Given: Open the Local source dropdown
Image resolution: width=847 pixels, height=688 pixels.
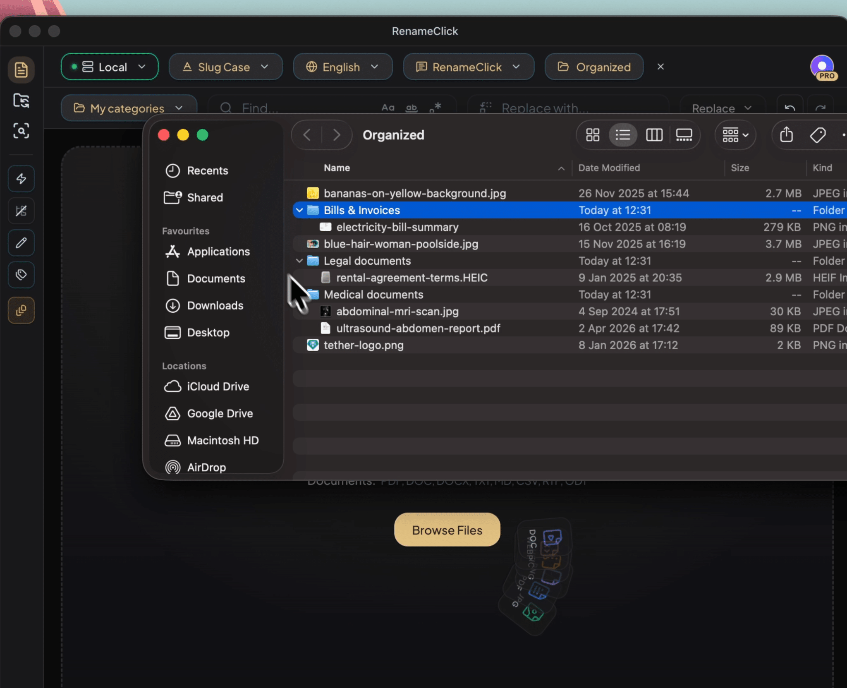Looking at the screenshot, I should click(110, 67).
